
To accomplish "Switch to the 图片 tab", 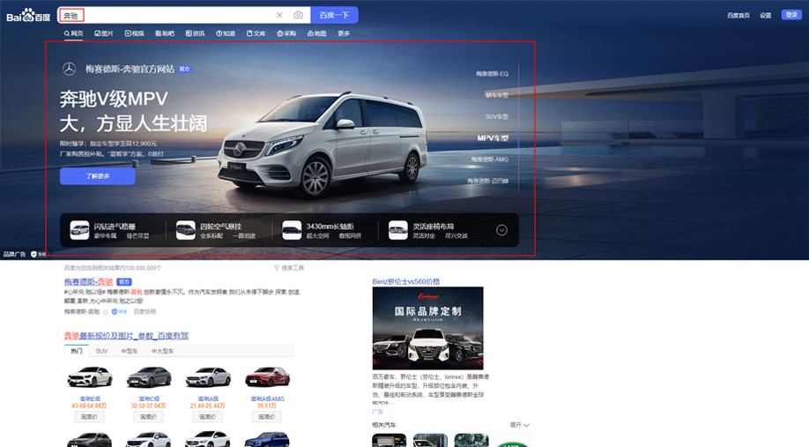I will pos(104,33).
